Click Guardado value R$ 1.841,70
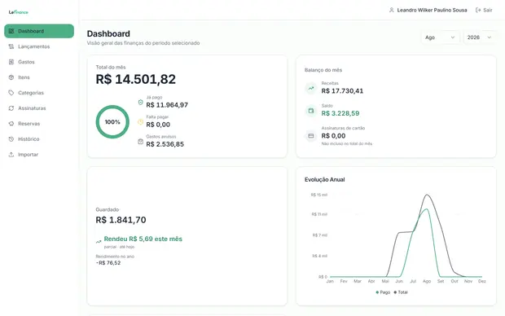Viewport: 505px width, 316px height. [x=121, y=220]
